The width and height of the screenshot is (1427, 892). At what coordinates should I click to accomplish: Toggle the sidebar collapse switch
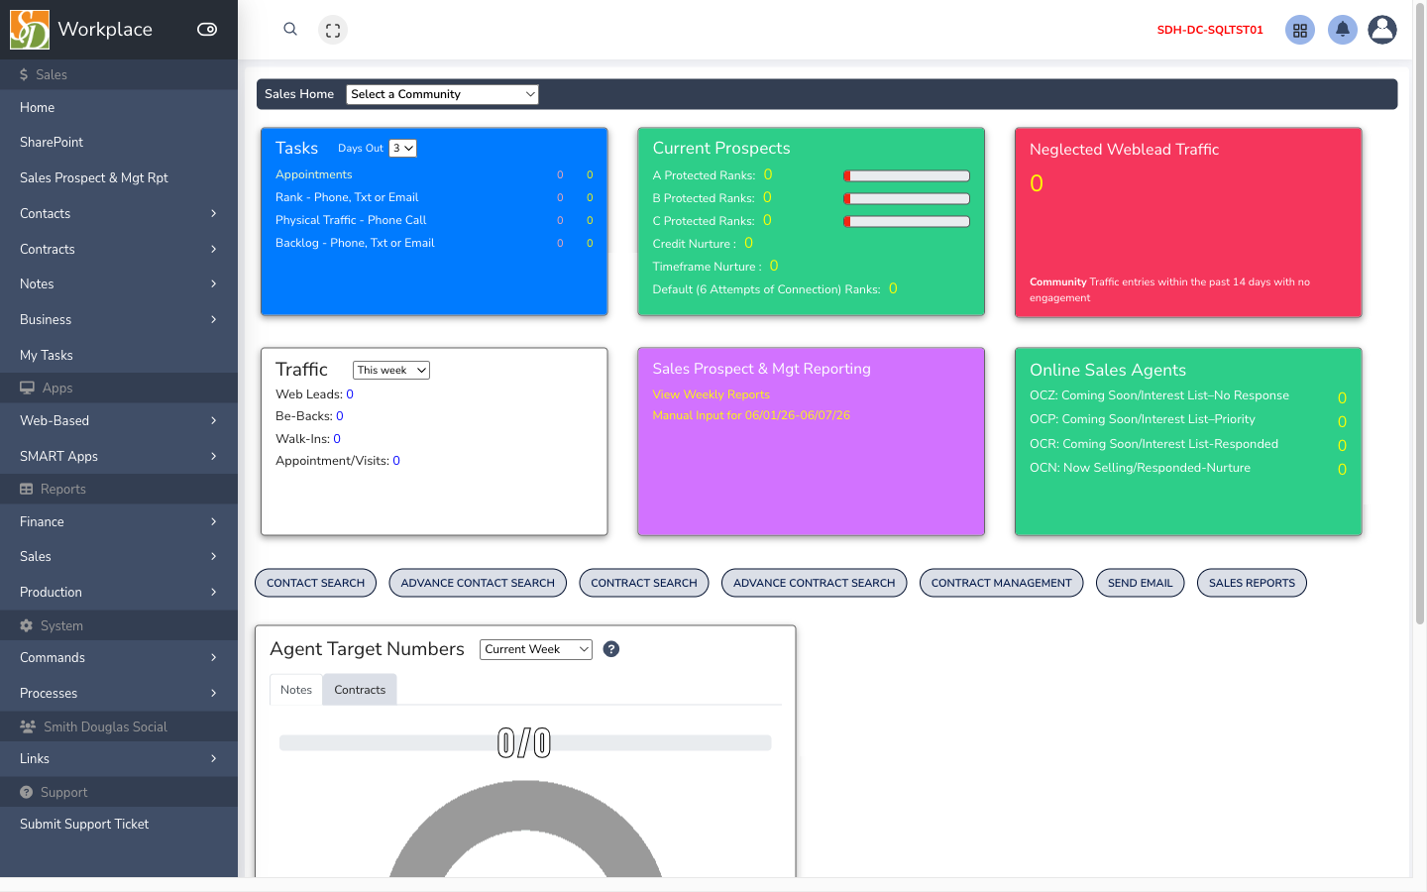(x=207, y=30)
